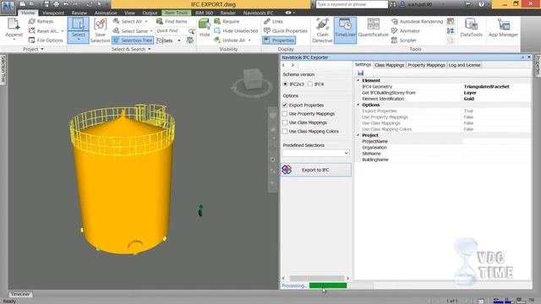Enable Use Property Mappings
541x304 pixels.
(285, 113)
